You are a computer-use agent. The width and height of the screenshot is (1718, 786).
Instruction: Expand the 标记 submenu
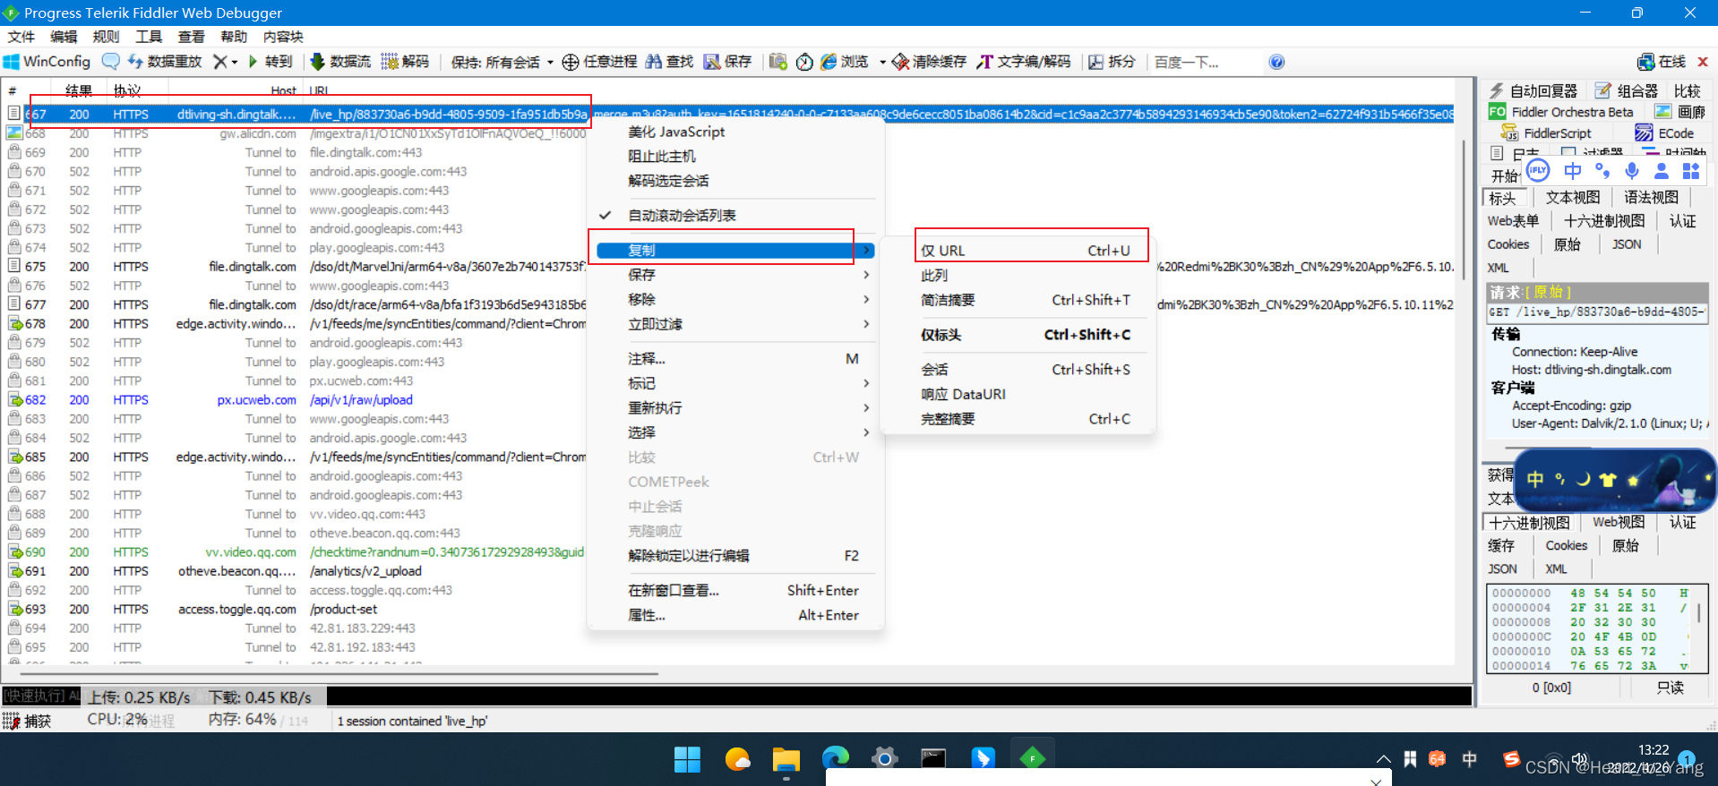[734, 383]
